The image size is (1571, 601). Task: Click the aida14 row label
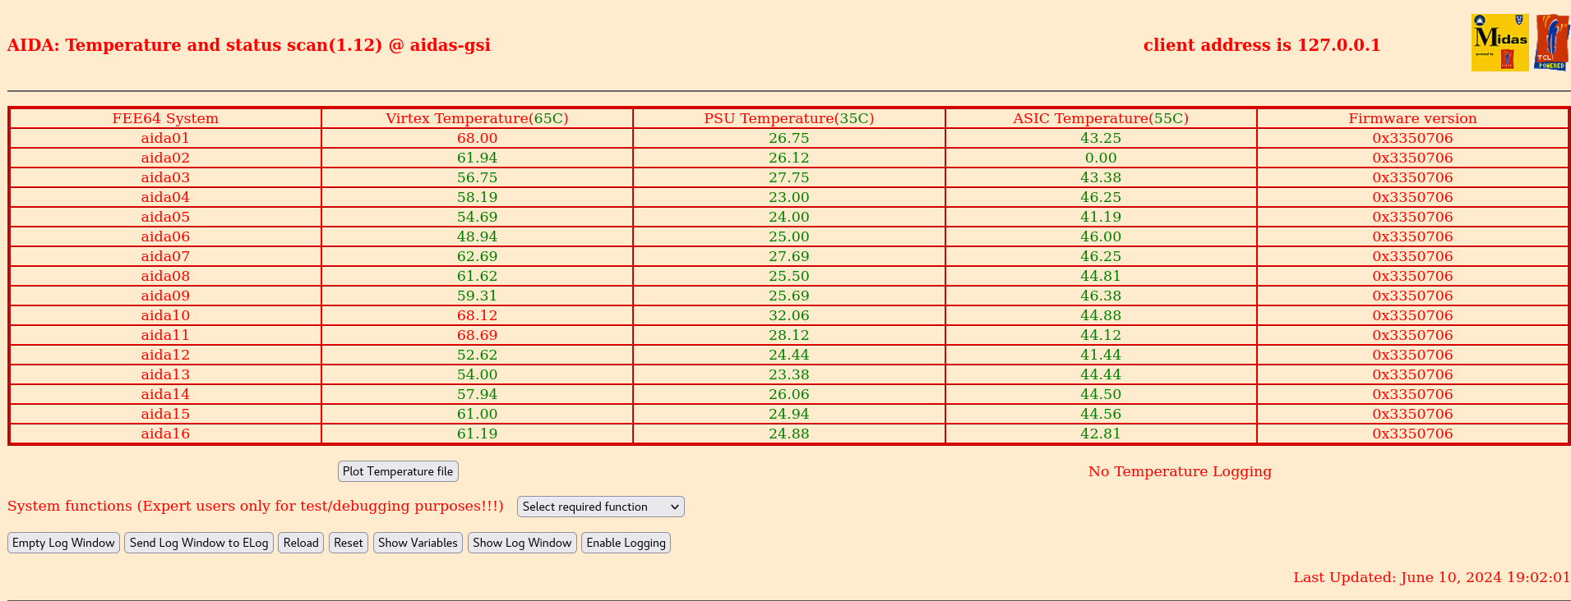[165, 394]
